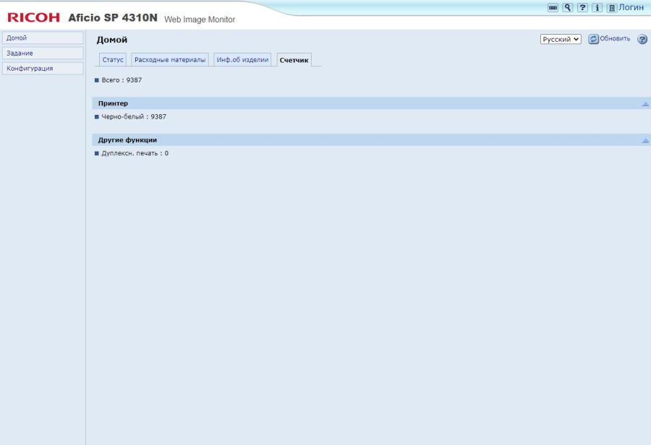Click the "Web Image Monitor" title text

click(200, 20)
